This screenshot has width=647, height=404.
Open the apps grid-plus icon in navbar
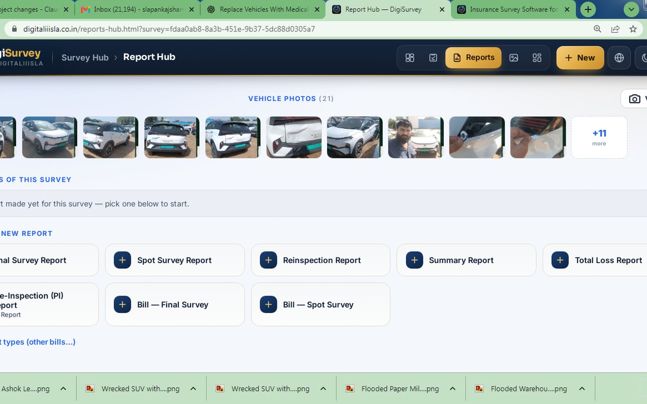[x=537, y=58]
